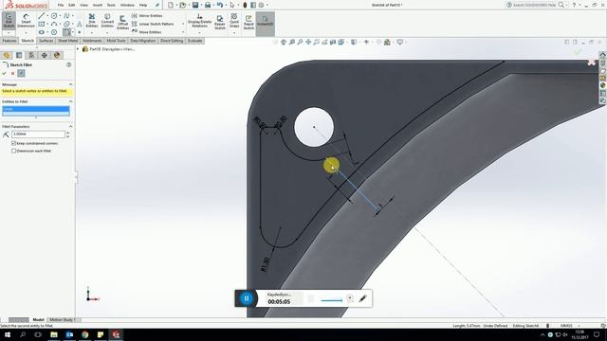Viewport: 607px width, 341px height.
Task: Open the Trim Entities dropdown arrow
Action: (92, 33)
